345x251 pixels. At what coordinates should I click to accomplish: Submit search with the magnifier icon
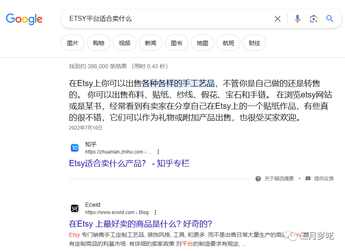(x=330, y=19)
